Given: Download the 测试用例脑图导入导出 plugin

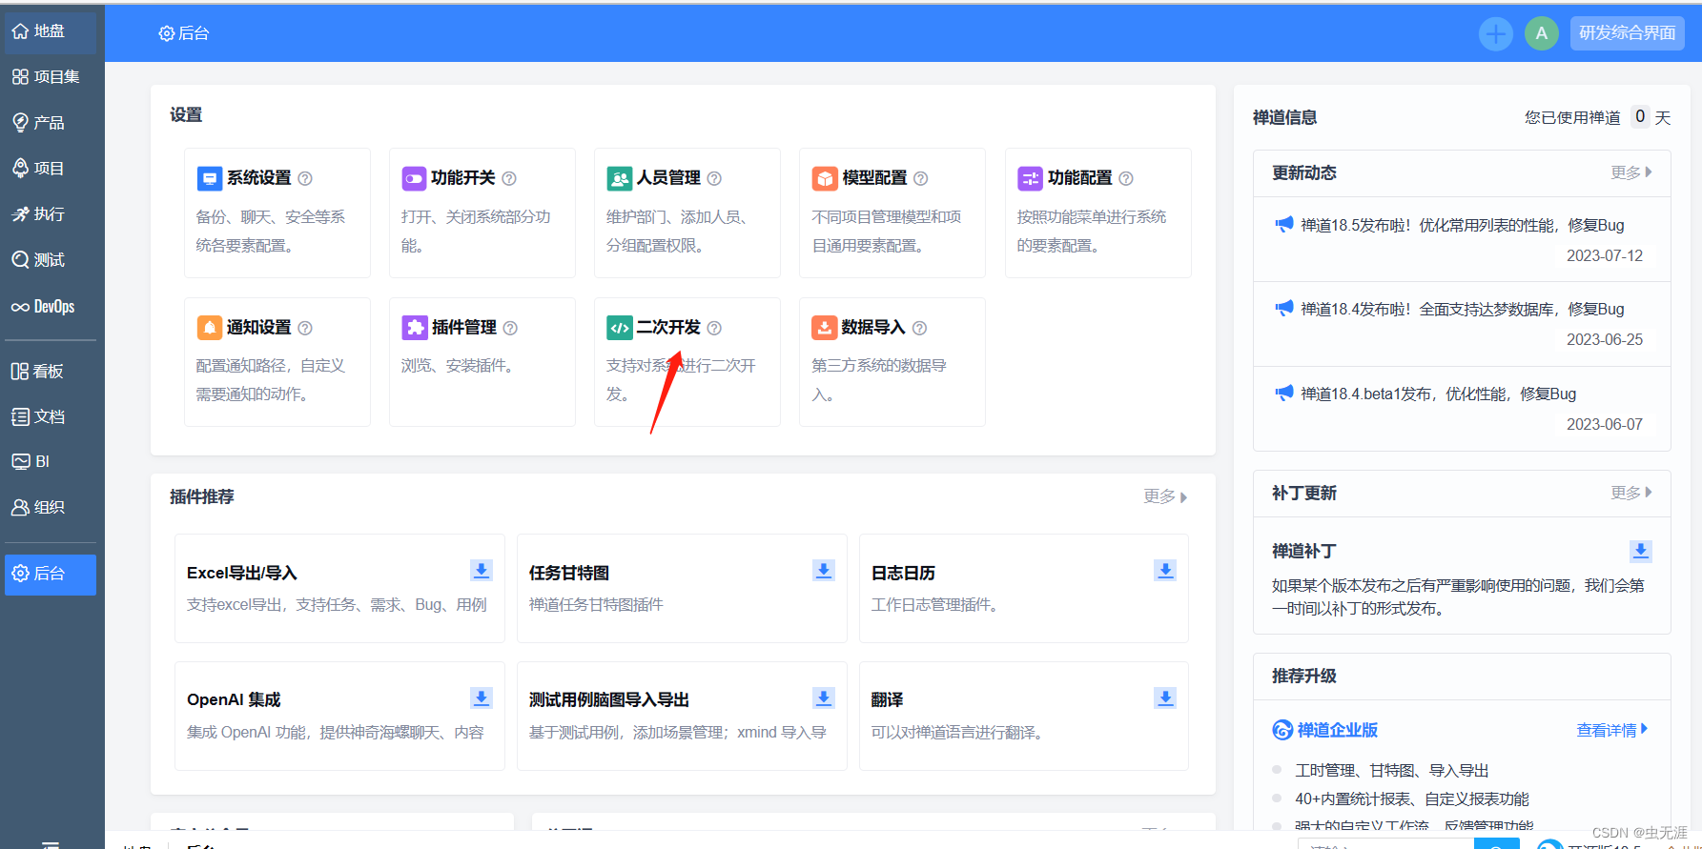Looking at the screenshot, I should [x=824, y=698].
